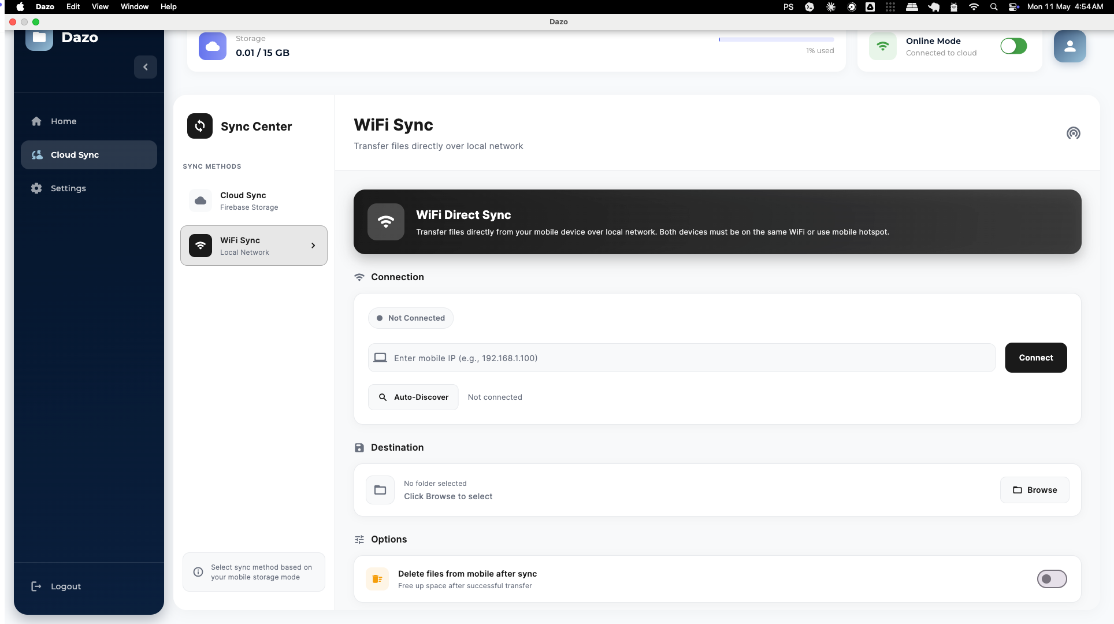Open the Help menu in menu bar
The width and height of the screenshot is (1114, 624).
[169, 7]
